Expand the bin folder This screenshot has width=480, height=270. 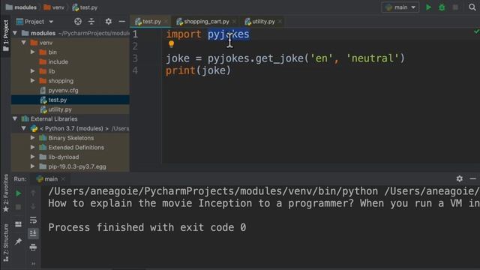tap(33, 52)
